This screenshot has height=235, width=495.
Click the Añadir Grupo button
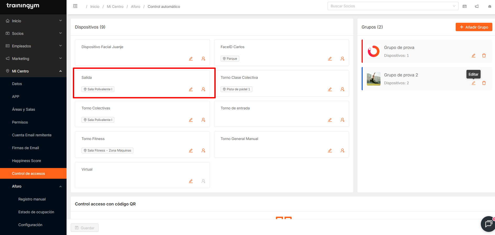coord(474,27)
